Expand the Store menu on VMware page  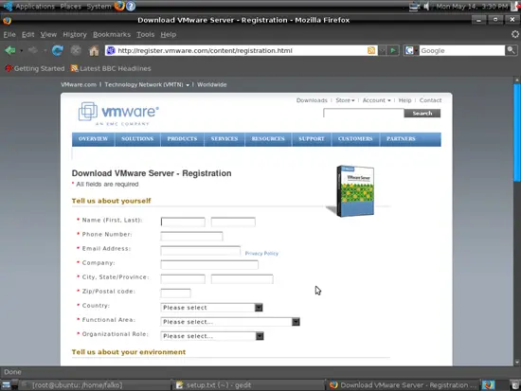[345, 100]
